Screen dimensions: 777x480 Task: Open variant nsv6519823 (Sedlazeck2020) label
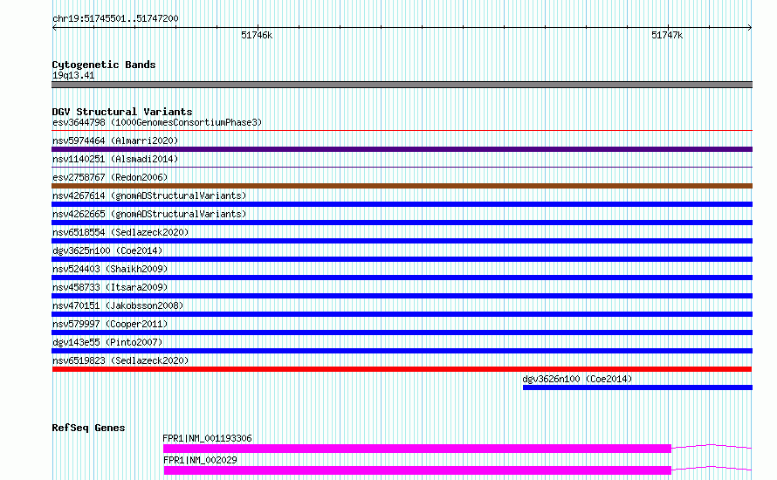[120, 360]
